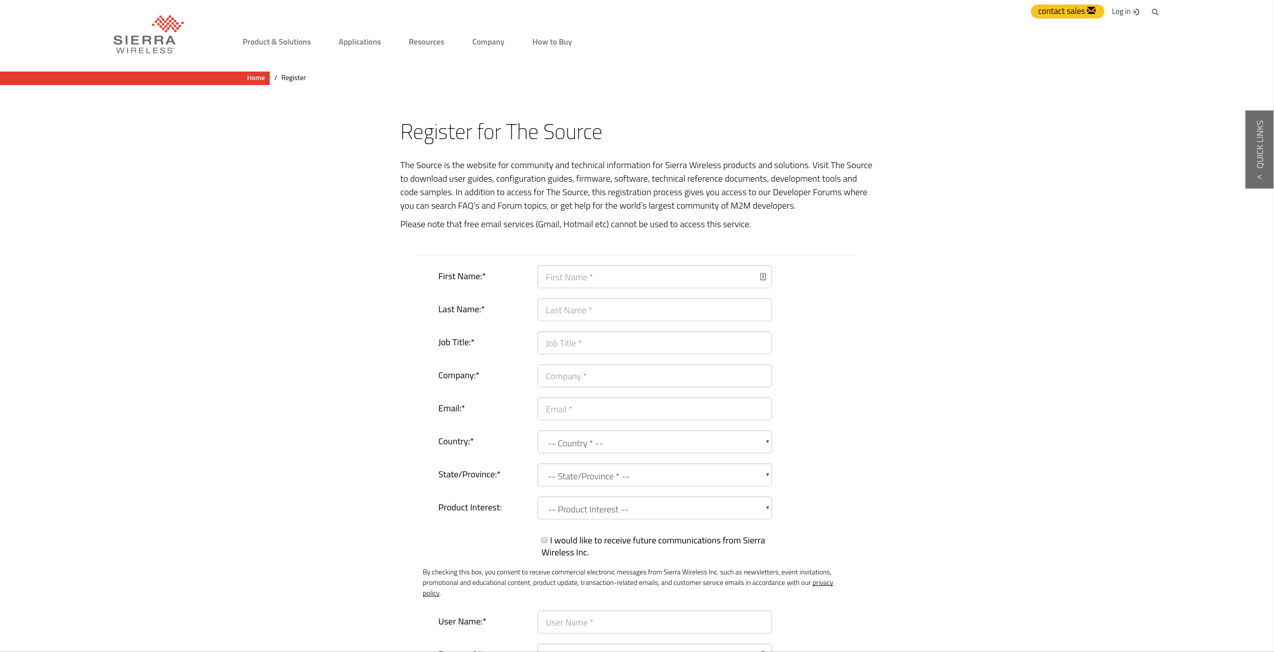Navigate to the How to Buy menu
This screenshot has width=1274, height=652.
tap(551, 42)
